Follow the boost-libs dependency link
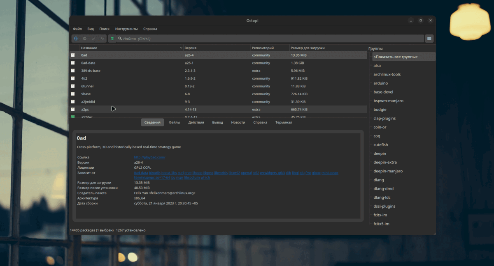 tap(169, 173)
